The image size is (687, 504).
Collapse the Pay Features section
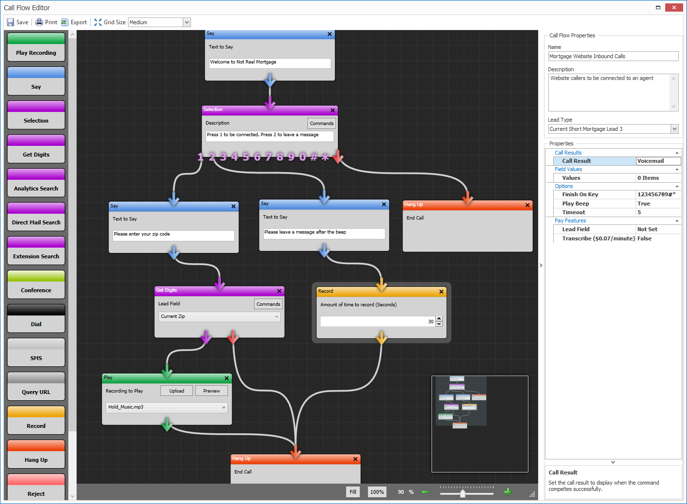(677, 220)
